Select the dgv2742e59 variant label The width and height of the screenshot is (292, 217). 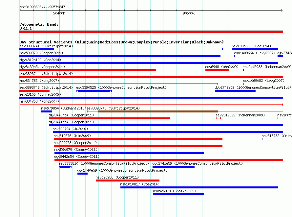[x=253, y=87]
